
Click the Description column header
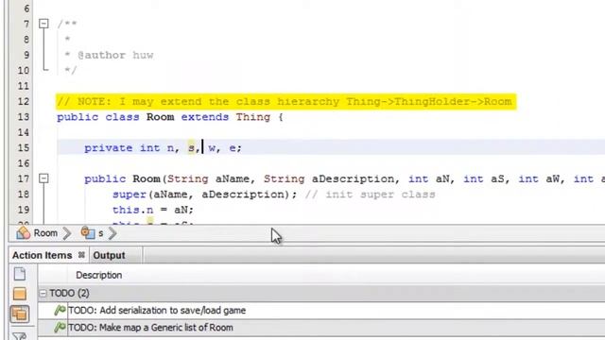tap(98, 275)
